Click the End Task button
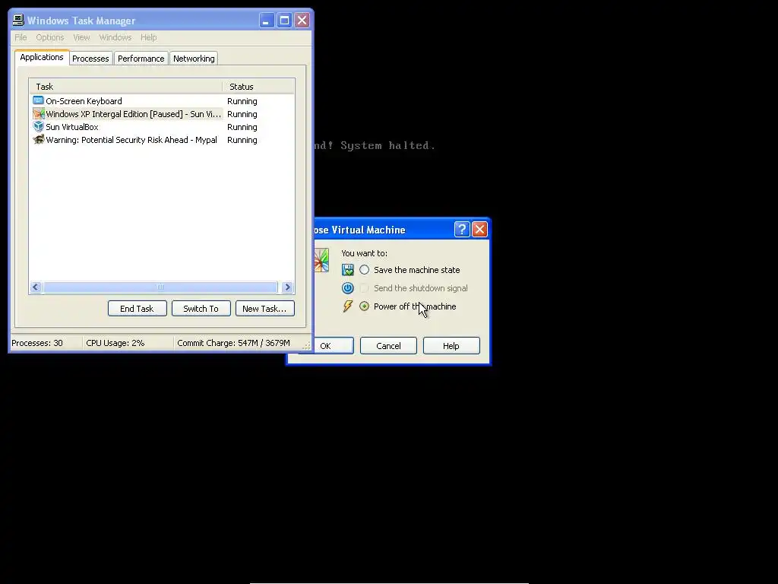 tap(137, 309)
